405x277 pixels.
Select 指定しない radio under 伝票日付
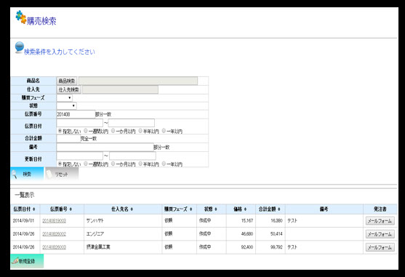pos(60,131)
